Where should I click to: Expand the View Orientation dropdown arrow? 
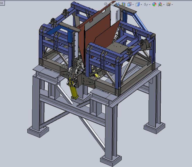133,5
